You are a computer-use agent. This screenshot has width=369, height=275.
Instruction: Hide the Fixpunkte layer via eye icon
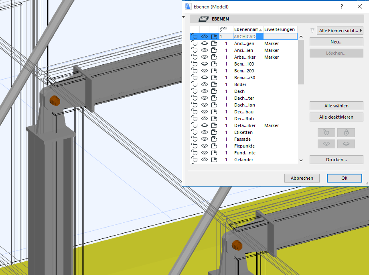coord(204,146)
